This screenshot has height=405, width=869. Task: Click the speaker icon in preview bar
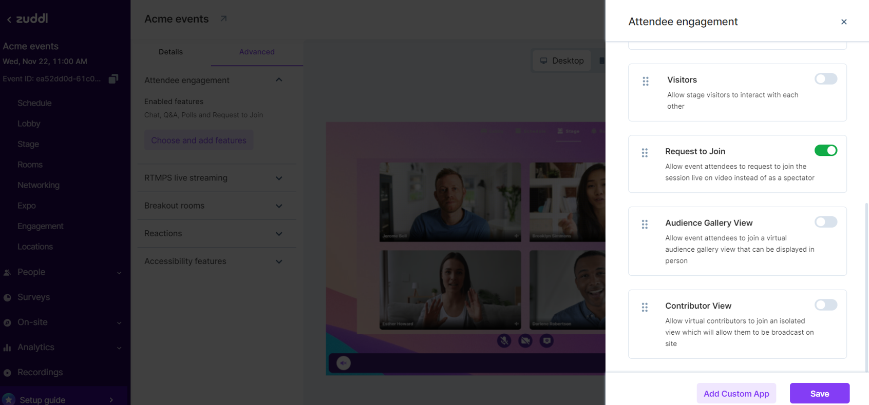click(344, 363)
